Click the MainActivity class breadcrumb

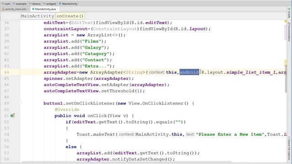68,4
